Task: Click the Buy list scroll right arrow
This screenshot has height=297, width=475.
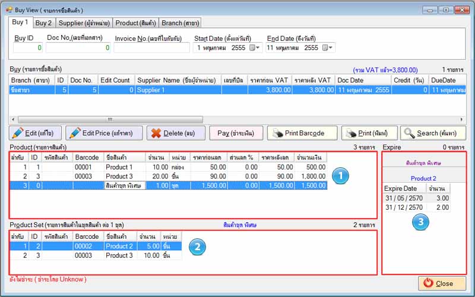Action: tap(462, 120)
